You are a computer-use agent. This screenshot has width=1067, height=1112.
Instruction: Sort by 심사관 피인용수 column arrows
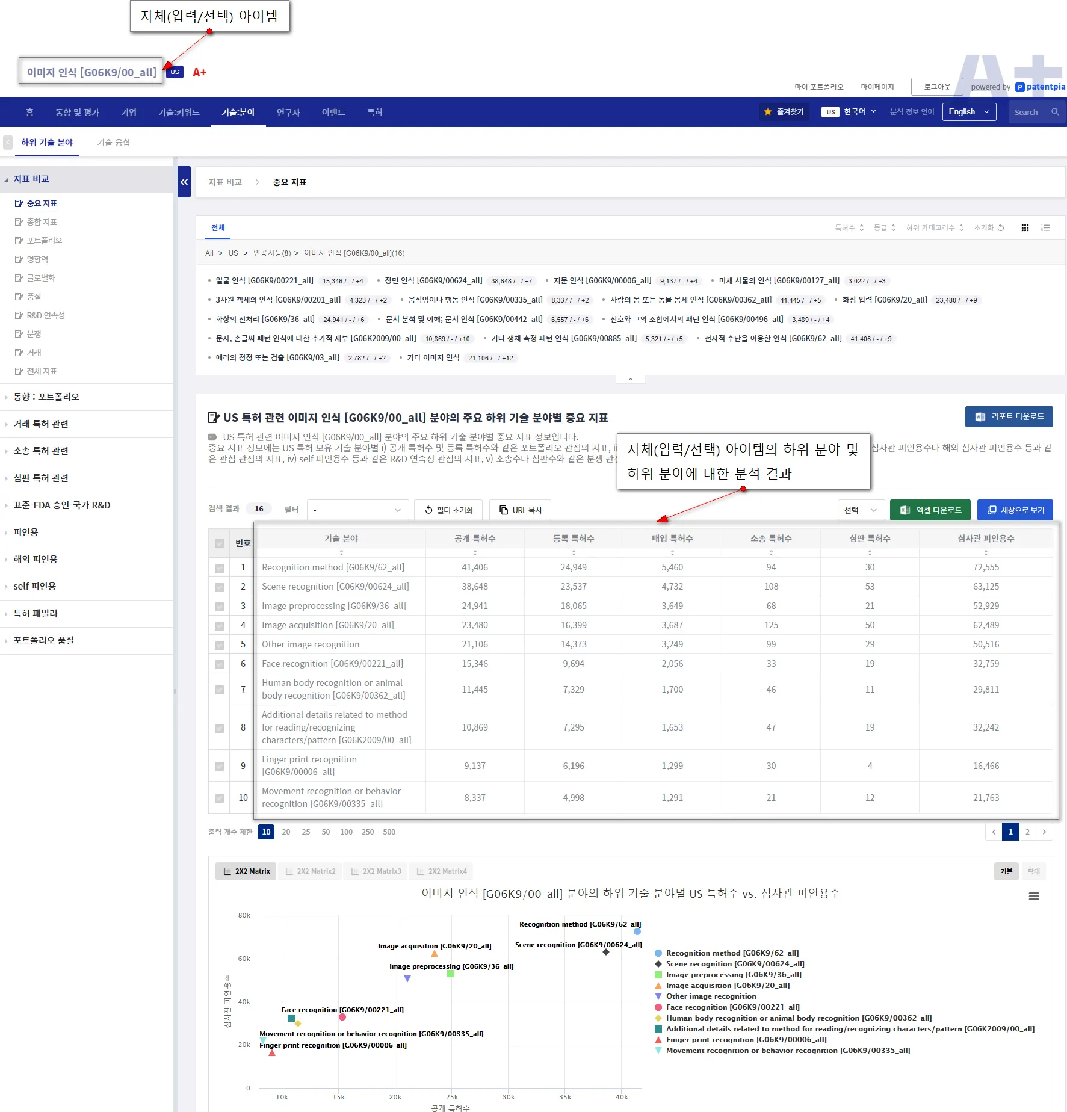click(986, 552)
